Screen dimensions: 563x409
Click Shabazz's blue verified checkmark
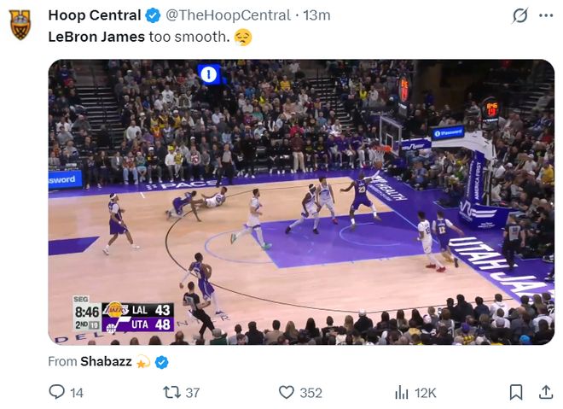pos(161,362)
